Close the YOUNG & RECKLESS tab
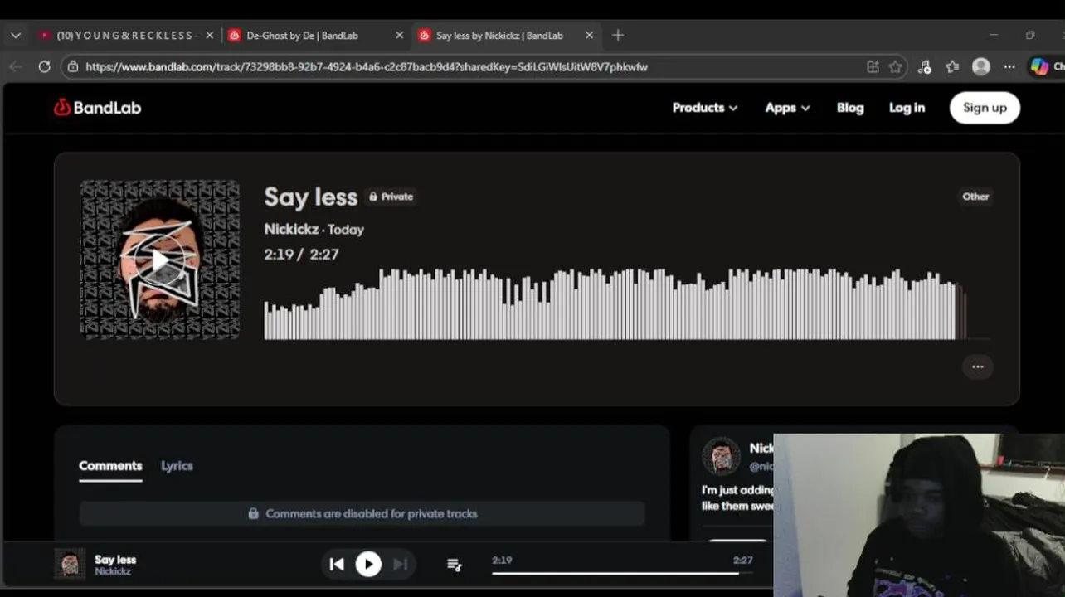1065x597 pixels. pyautogui.click(x=209, y=36)
